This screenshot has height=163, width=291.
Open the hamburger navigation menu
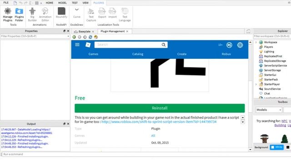point(77,45)
